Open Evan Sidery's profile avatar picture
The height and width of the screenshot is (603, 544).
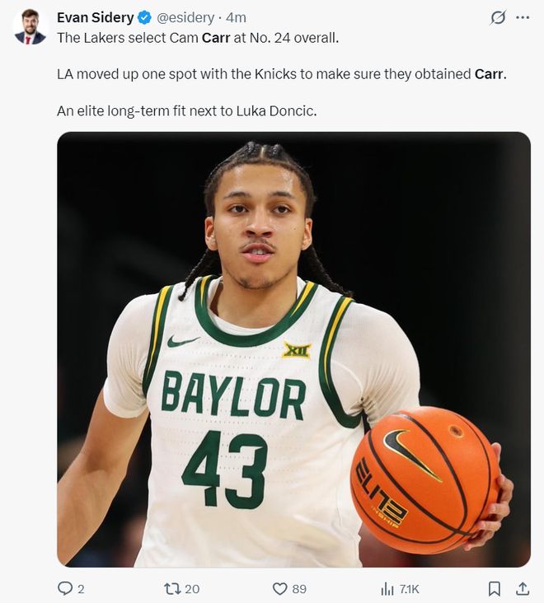[30, 26]
